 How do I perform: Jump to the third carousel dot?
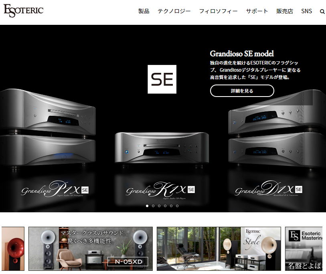pos(159,206)
